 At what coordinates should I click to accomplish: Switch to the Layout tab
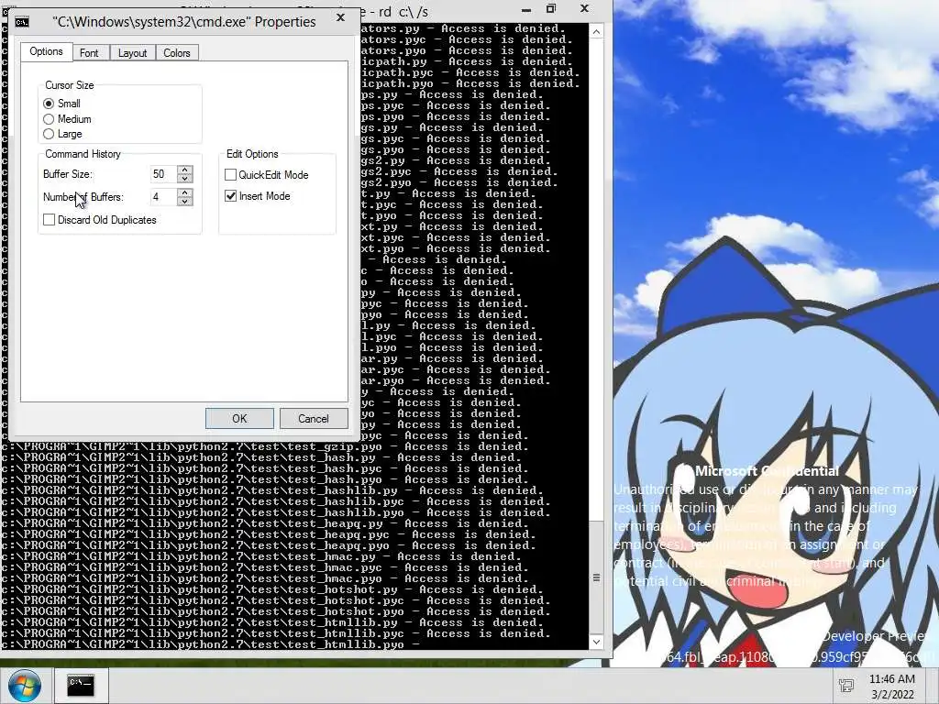click(x=132, y=53)
